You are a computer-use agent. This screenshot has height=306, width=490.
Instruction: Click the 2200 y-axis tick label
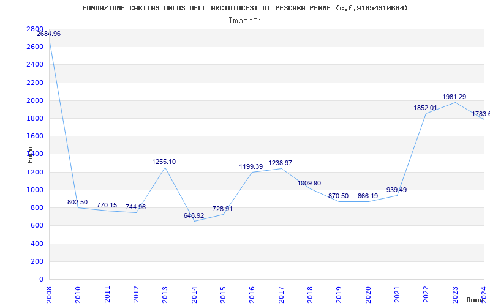click(35, 83)
